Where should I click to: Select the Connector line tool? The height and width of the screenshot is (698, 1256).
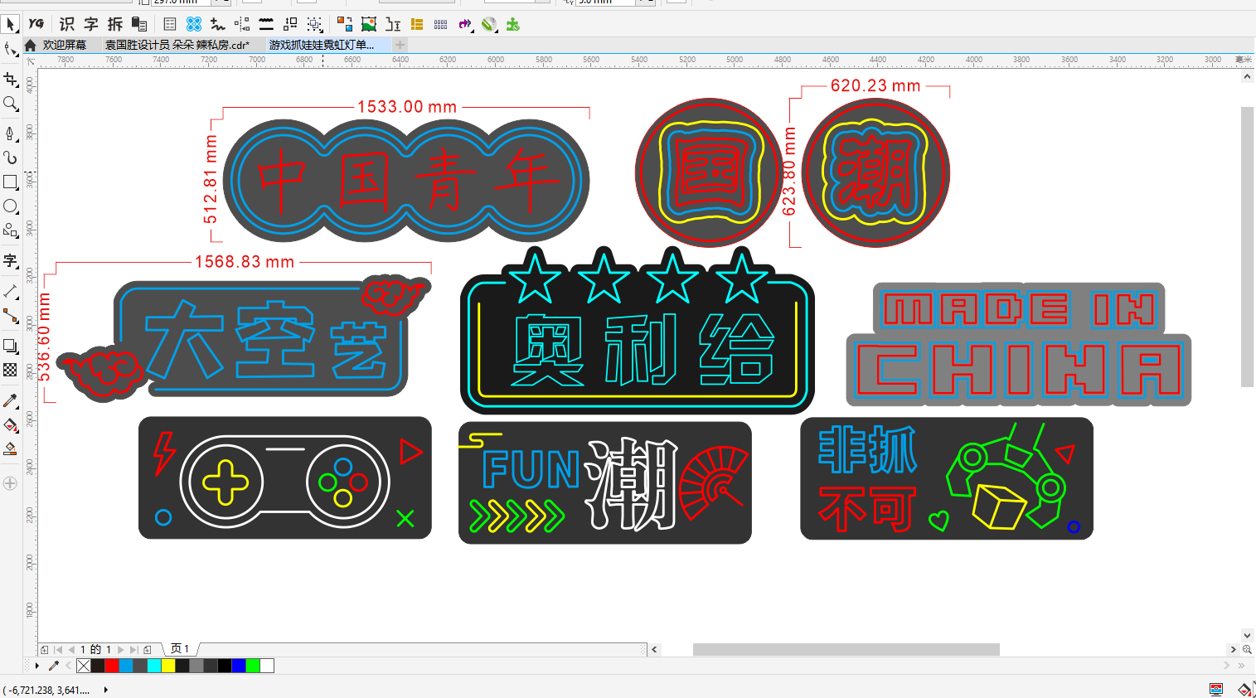pyautogui.click(x=10, y=315)
